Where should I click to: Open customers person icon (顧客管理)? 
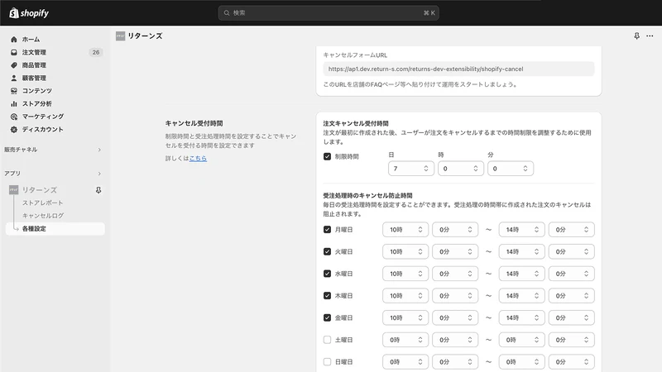coord(14,78)
